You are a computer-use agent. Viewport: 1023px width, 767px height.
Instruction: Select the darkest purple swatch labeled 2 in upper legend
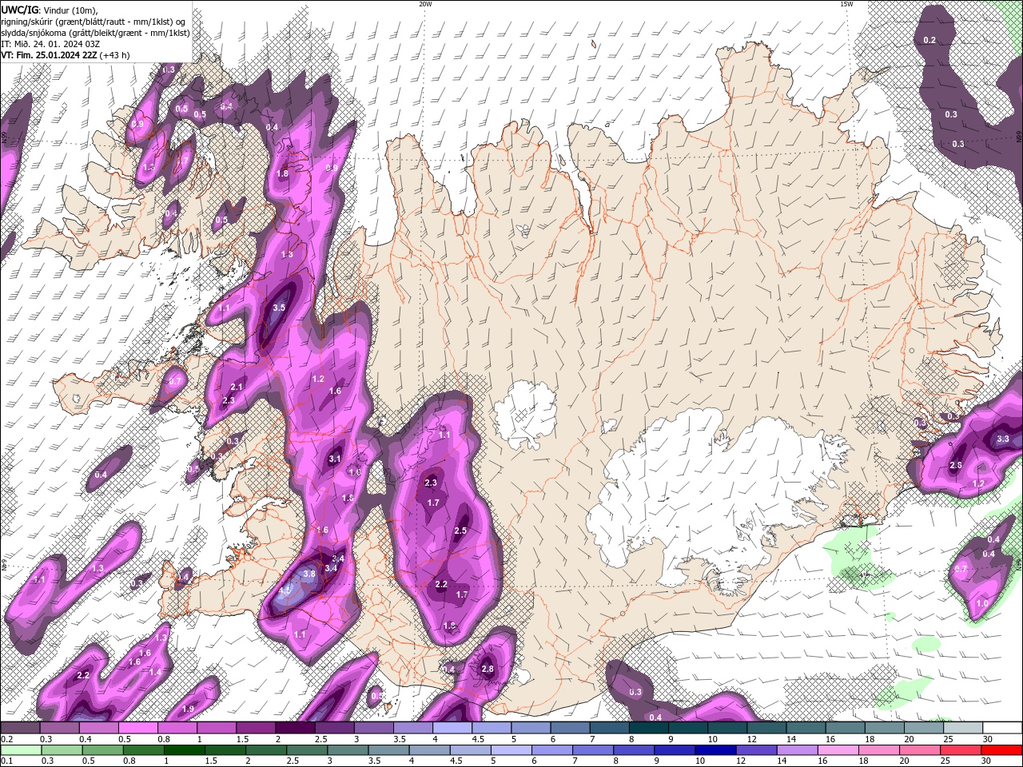click(295, 728)
